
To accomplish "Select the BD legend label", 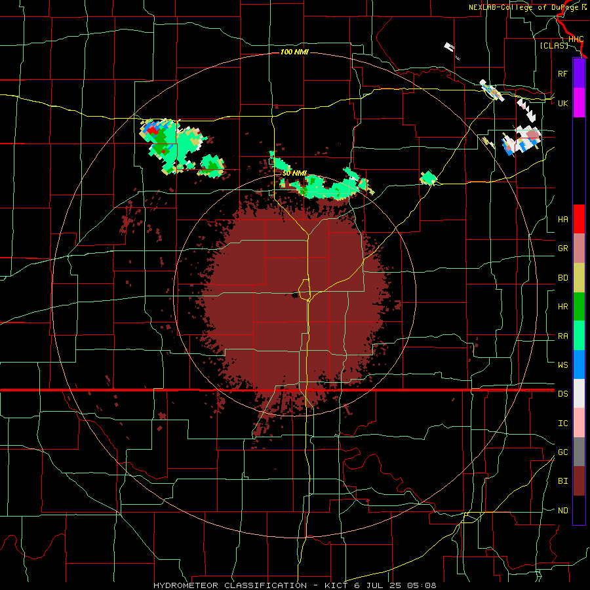I will [562, 278].
